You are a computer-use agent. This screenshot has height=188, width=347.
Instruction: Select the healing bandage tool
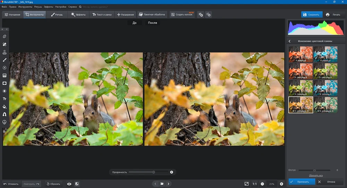[5, 44]
